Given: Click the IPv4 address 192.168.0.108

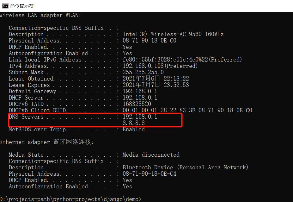Looking at the screenshot, I should point(160,66).
